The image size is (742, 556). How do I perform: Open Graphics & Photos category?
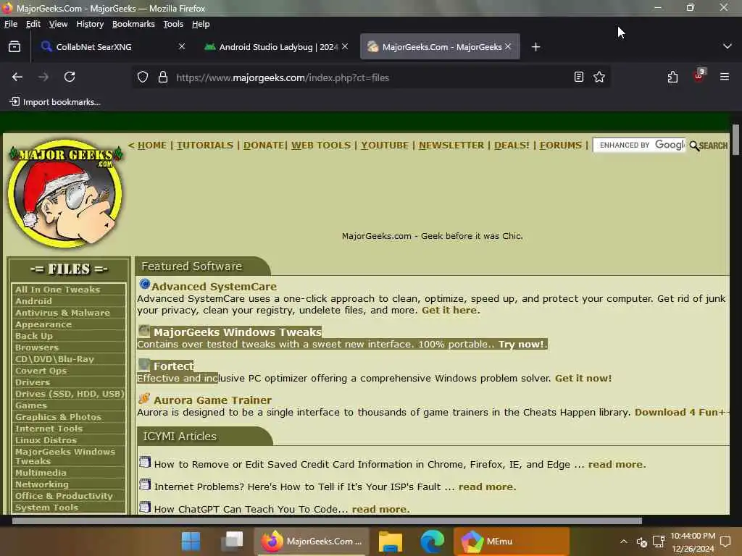click(x=58, y=417)
